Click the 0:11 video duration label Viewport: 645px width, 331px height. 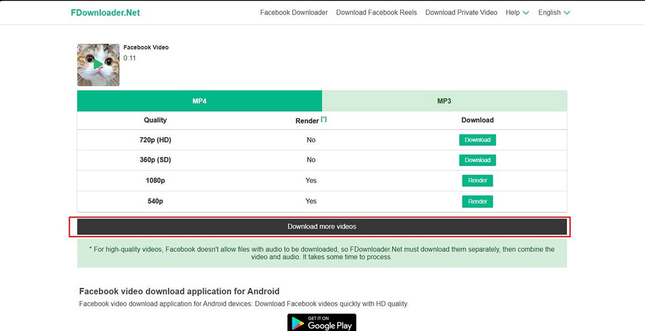point(130,58)
